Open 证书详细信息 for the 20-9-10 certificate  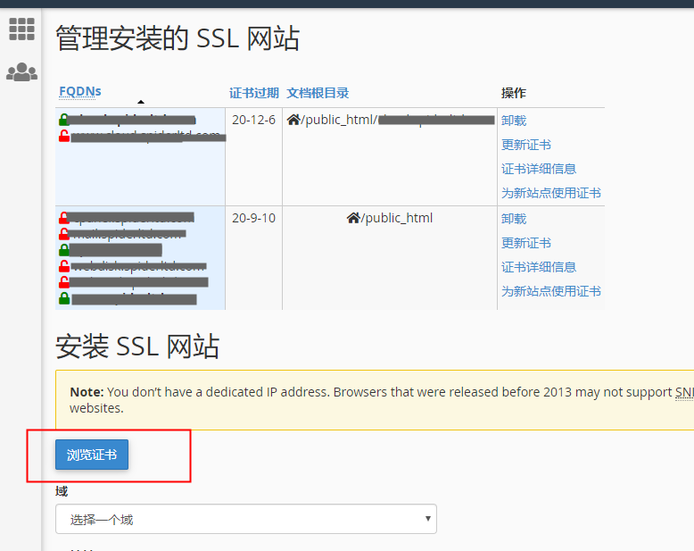[x=539, y=267]
